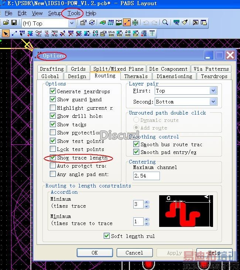Decrease the trace to trace spinner value 1
240x270 pixels.
pyautogui.click(x=147, y=224)
